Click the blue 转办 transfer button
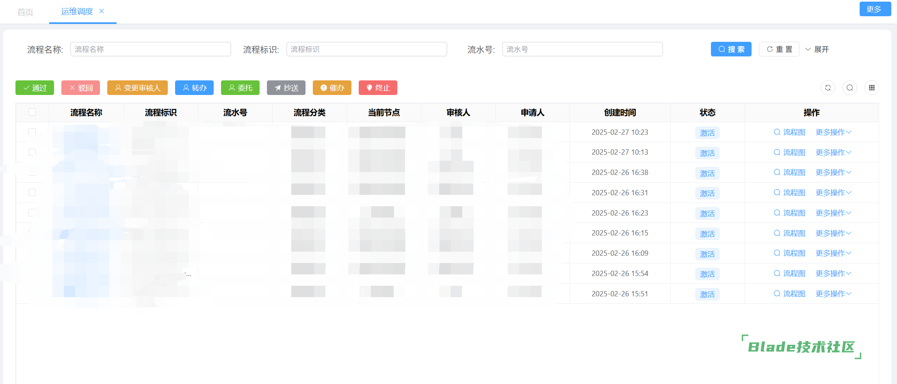 (194, 88)
